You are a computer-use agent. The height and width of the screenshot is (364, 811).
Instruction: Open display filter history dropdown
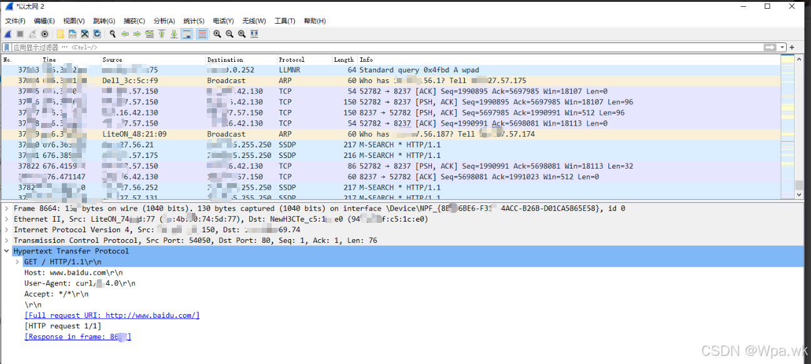coord(782,47)
